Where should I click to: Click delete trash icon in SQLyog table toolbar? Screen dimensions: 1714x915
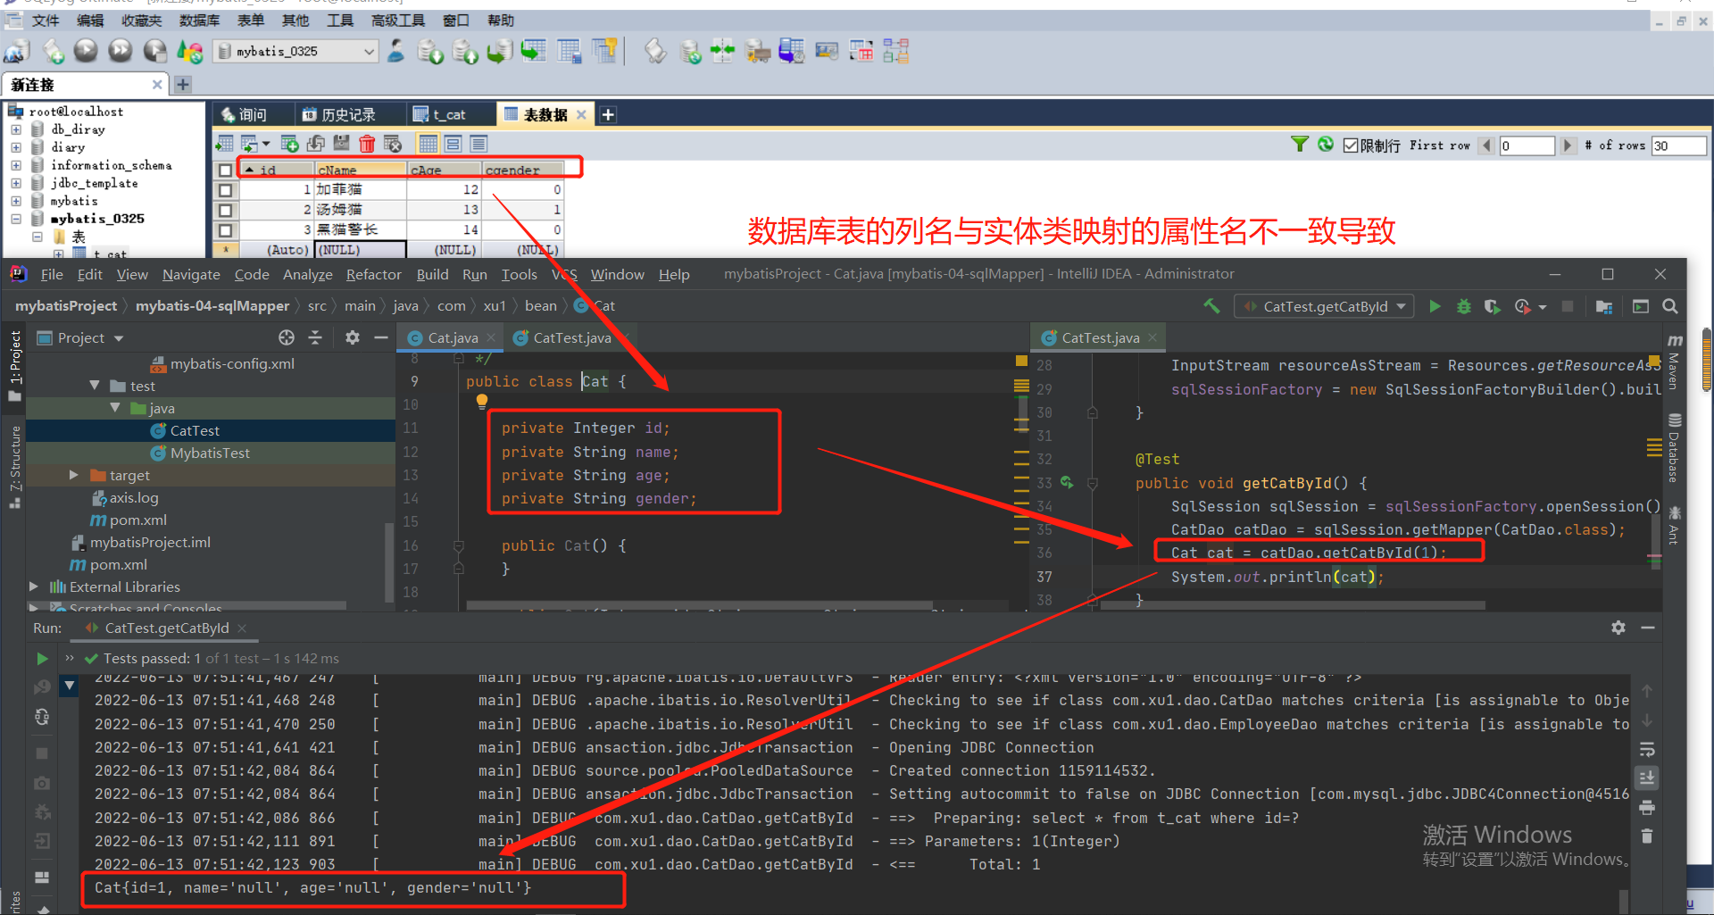[367, 144]
